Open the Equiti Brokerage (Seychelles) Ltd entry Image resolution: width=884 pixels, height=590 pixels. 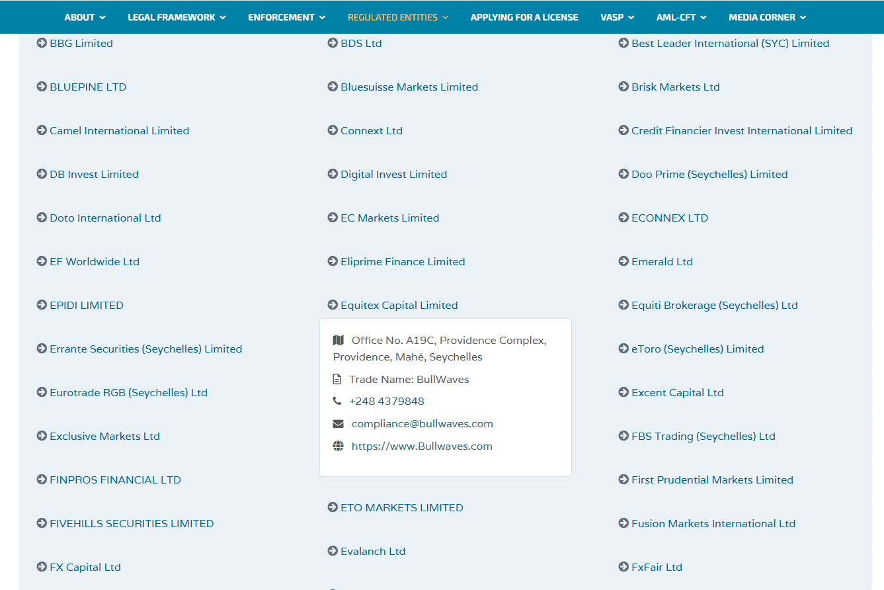click(715, 305)
